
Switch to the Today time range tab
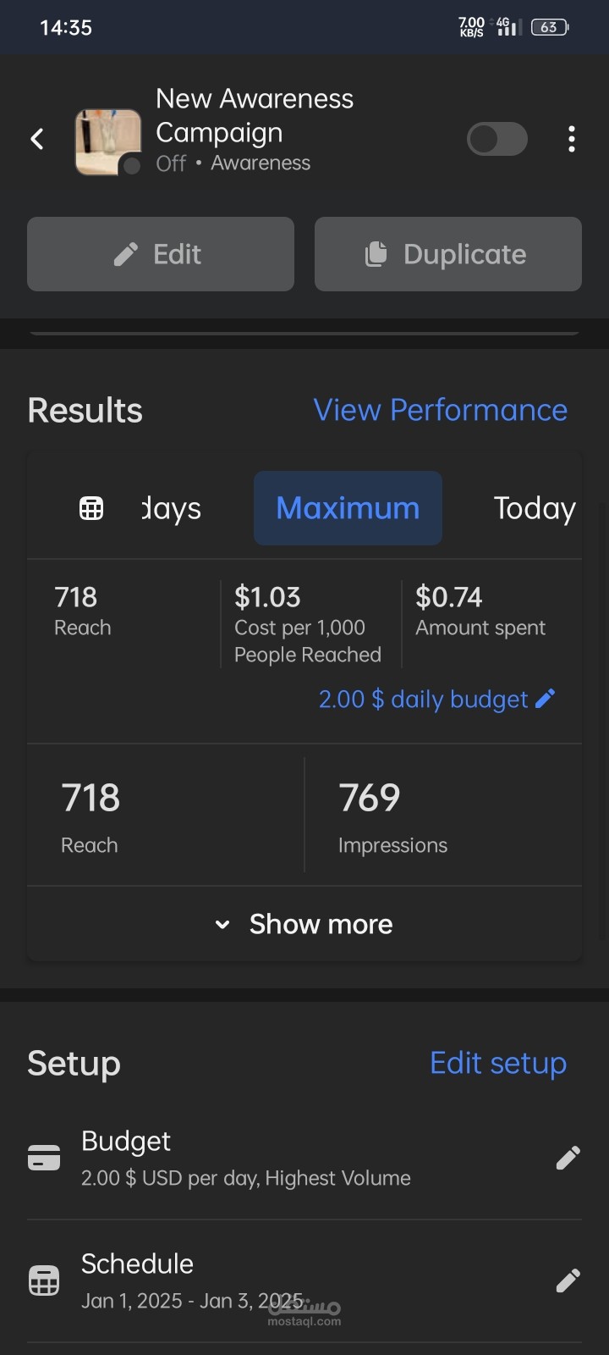[535, 508]
